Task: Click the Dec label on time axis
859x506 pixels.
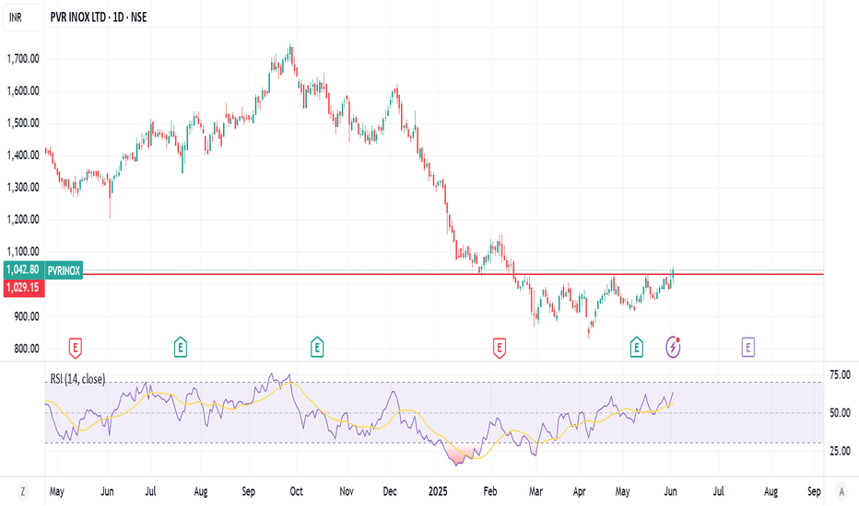Action: coord(390,491)
